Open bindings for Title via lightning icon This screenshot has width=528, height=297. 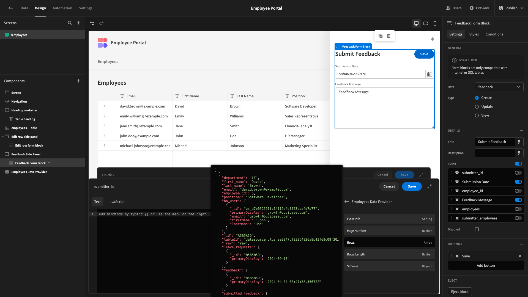point(519,142)
